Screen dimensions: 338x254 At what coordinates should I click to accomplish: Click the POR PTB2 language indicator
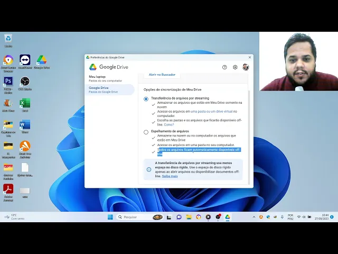coord(290,217)
